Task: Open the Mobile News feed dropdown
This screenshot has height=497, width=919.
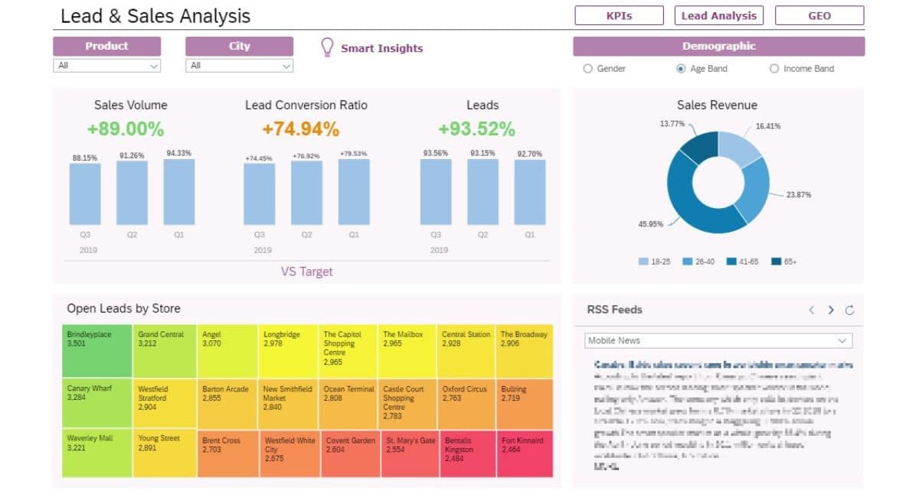Action: [718, 340]
